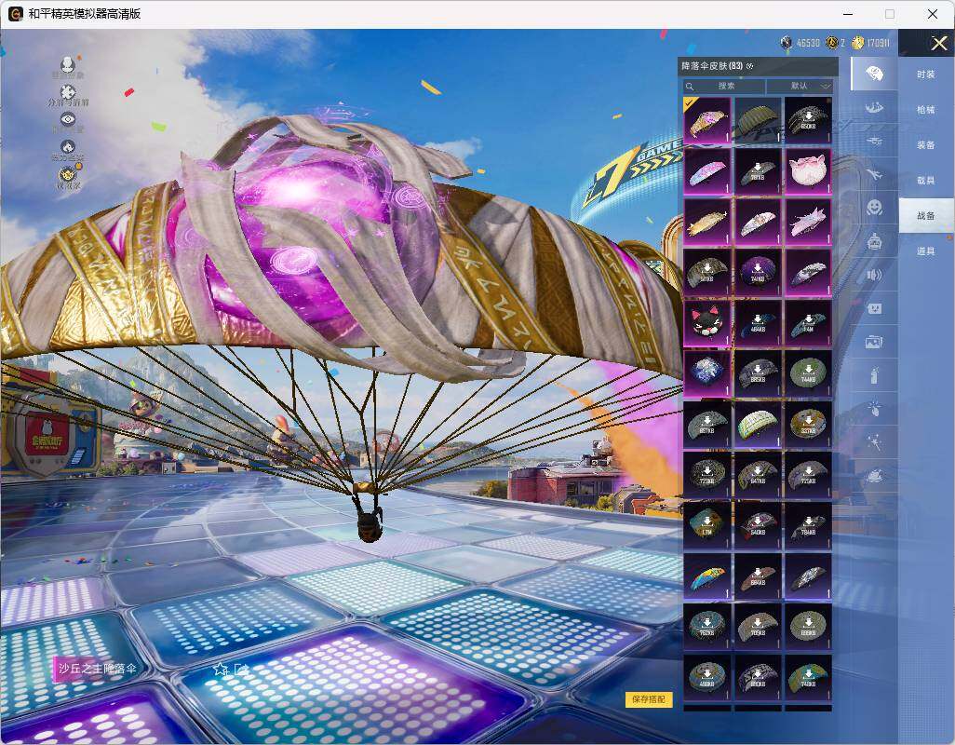
Task: Maximize the emulator window
Action: (x=890, y=13)
